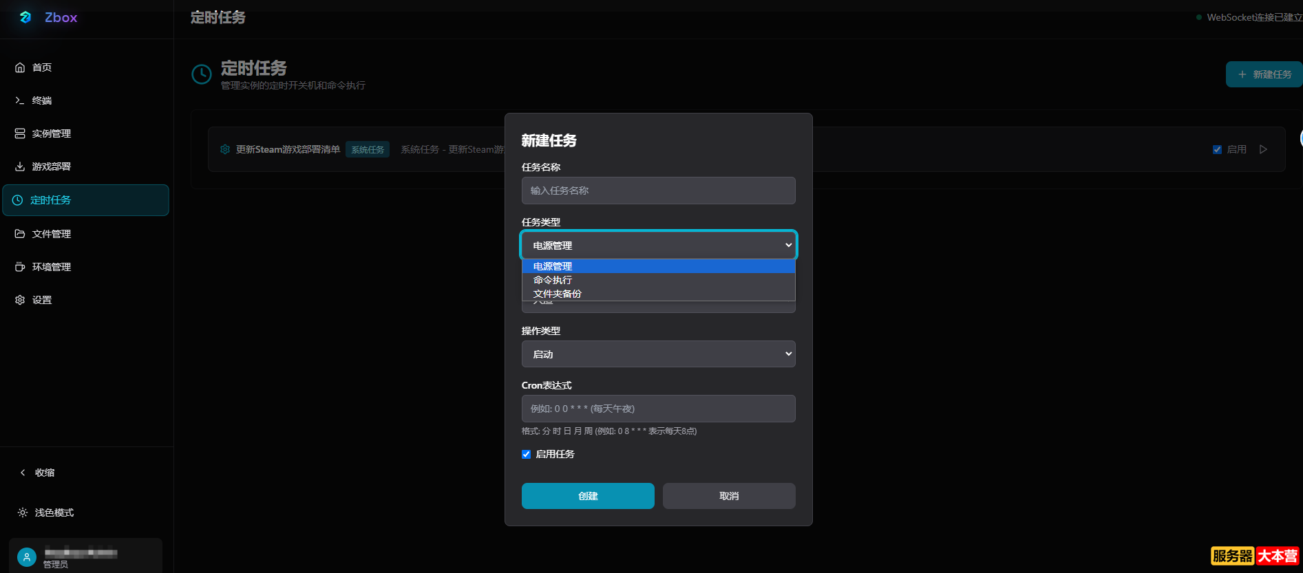Click the 系统任务 tag badge

[368, 149]
